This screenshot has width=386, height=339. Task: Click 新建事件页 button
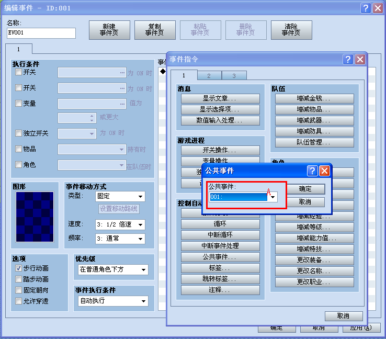pos(109,30)
